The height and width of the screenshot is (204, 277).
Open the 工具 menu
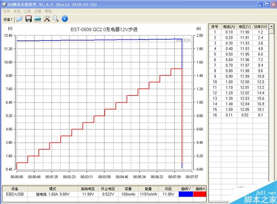click(x=27, y=11)
